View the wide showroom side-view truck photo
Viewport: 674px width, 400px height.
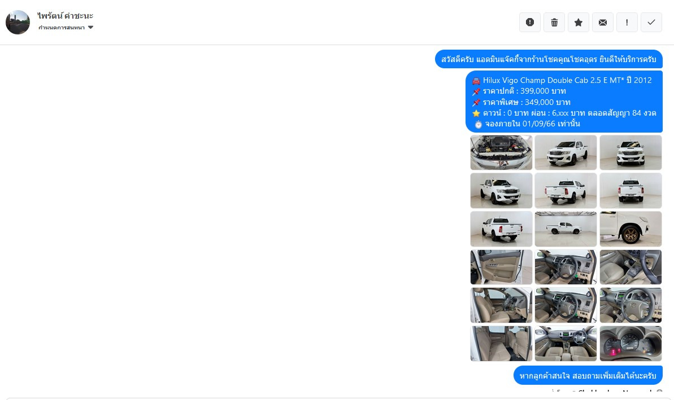(x=566, y=228)
